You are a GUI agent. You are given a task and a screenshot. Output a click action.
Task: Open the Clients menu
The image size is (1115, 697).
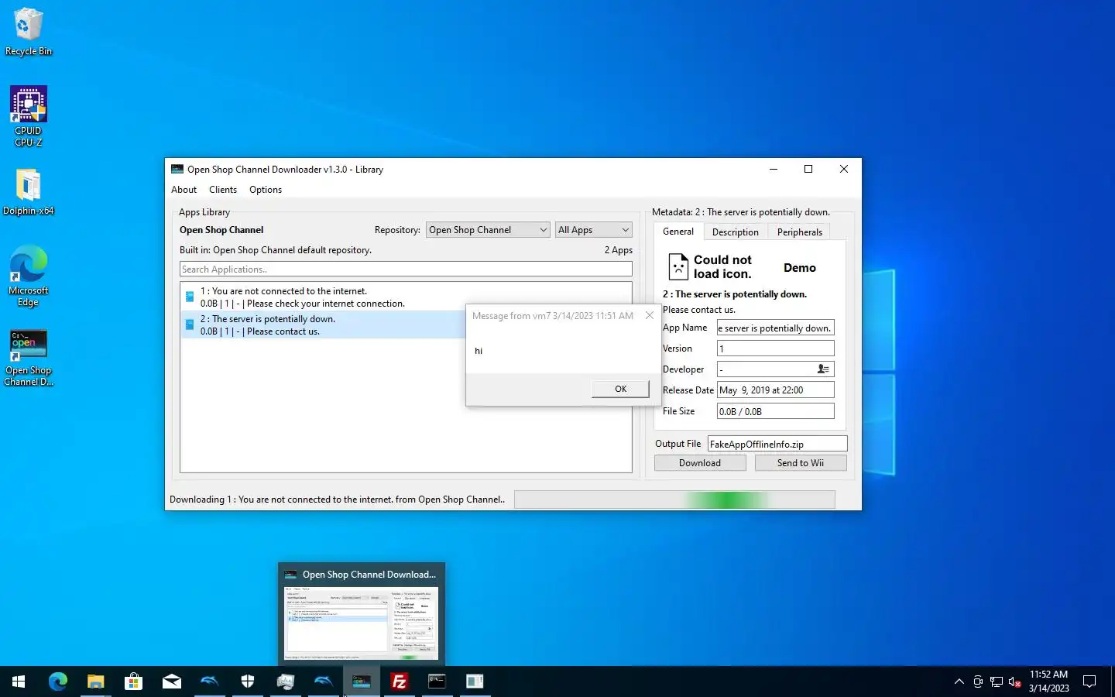pyautogui.click(x=223, y=190)
